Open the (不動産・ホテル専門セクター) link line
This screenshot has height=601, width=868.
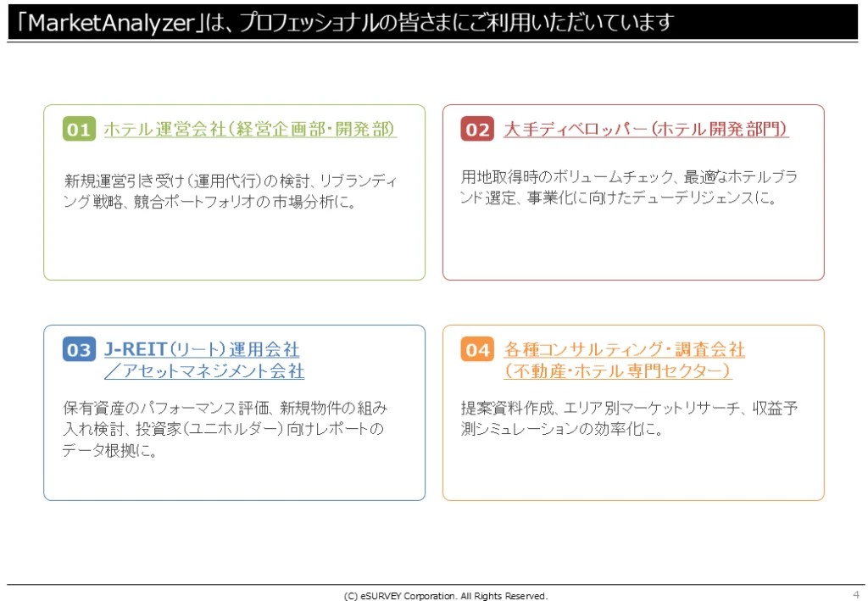coord(618,370)
